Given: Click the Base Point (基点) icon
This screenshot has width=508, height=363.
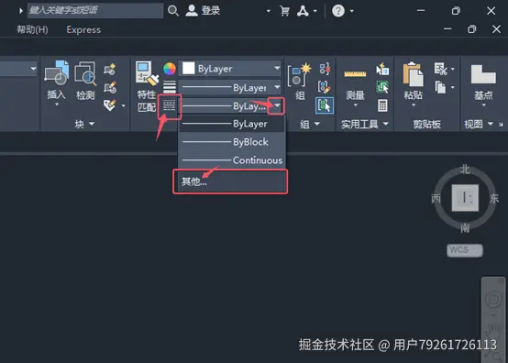Looking at the screenshot, I should (483, 74).
